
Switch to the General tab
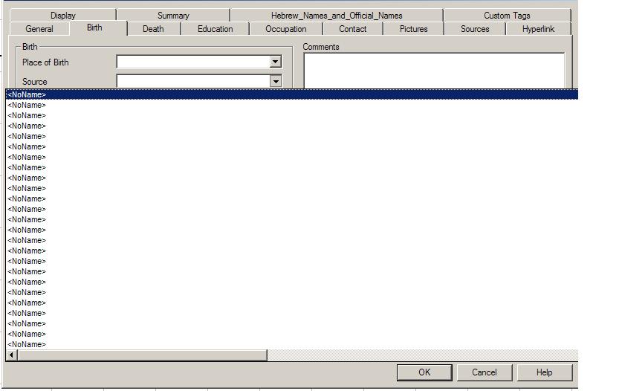coord(39,29)
